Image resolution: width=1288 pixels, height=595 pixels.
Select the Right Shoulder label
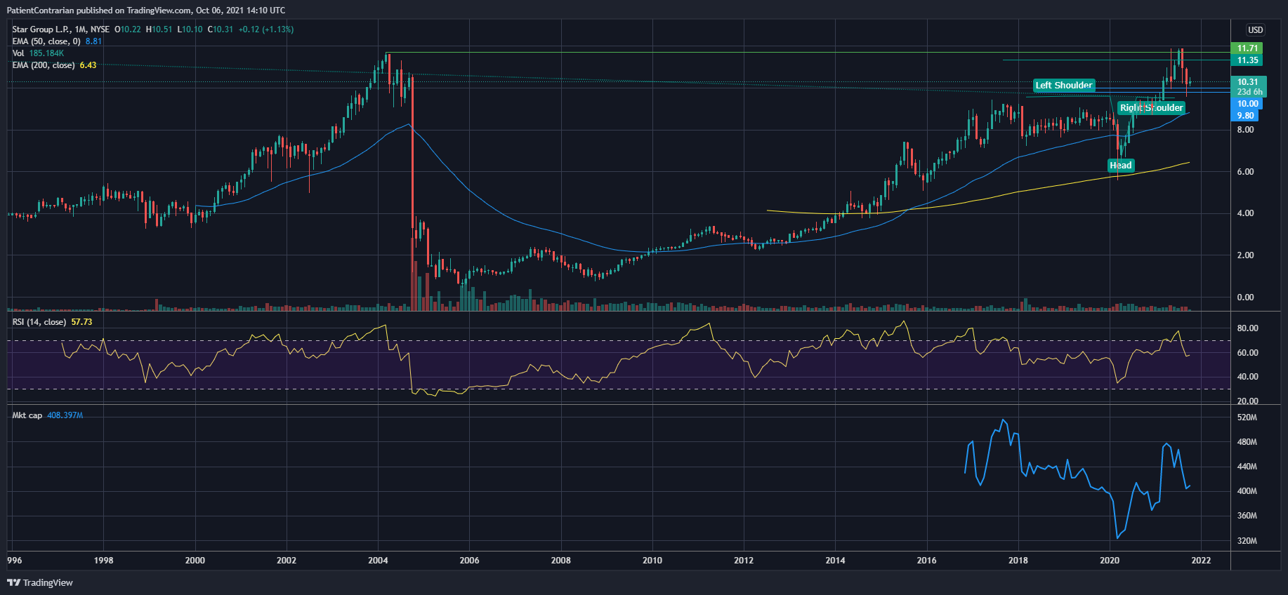pyautogui.click(x=1151, y=107)
